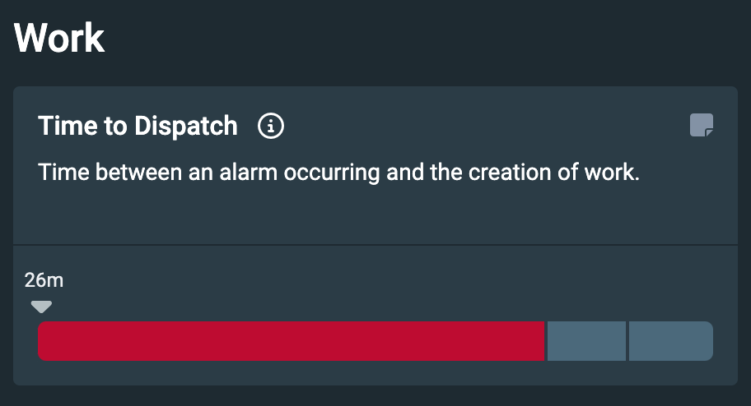Viewport: 751px width, 406px height.
Task: Select the 26m value label
Action: pyautogui.click(x=44, y=280)
